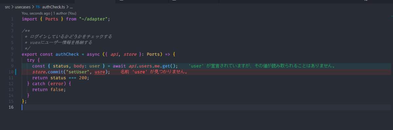The width and height of the screenshot is (393, 130).
Task: Open '1 author (You)' code lens
Action: point(65,13)
